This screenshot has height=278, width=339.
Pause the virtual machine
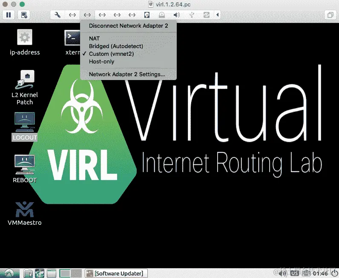pyautogui.click(x=9, y=15)
